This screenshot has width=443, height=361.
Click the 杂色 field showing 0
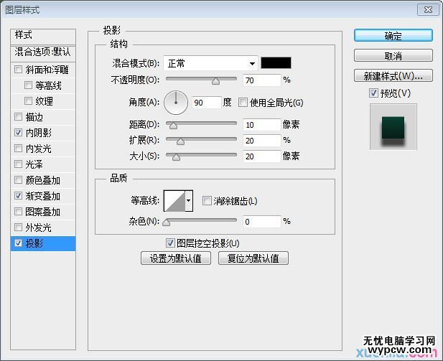point(262,222)
